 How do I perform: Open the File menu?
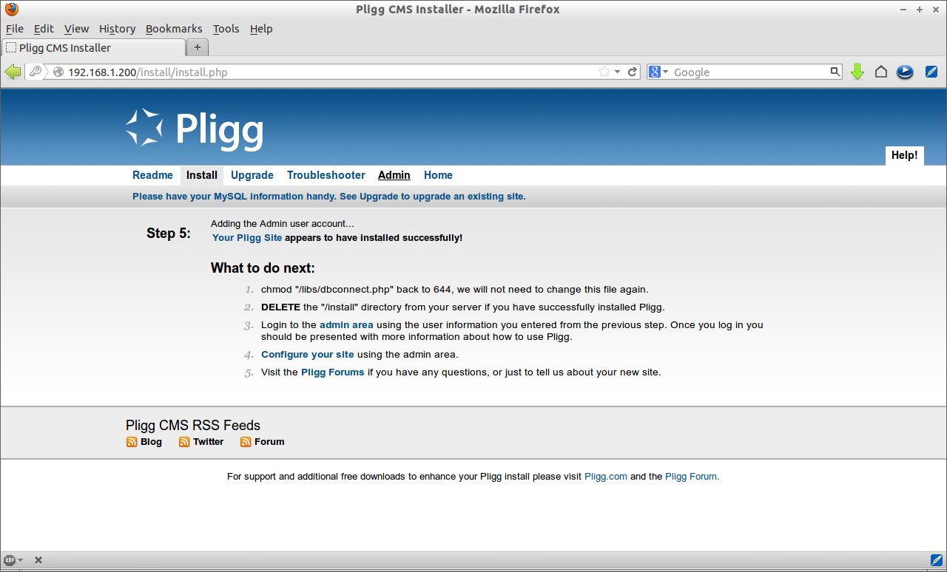point(15,29)
